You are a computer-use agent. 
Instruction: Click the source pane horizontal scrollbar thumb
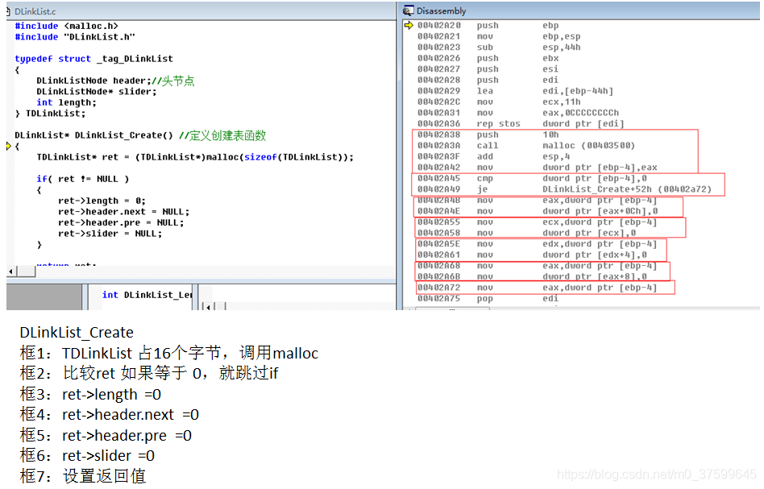tap(27, 271)
